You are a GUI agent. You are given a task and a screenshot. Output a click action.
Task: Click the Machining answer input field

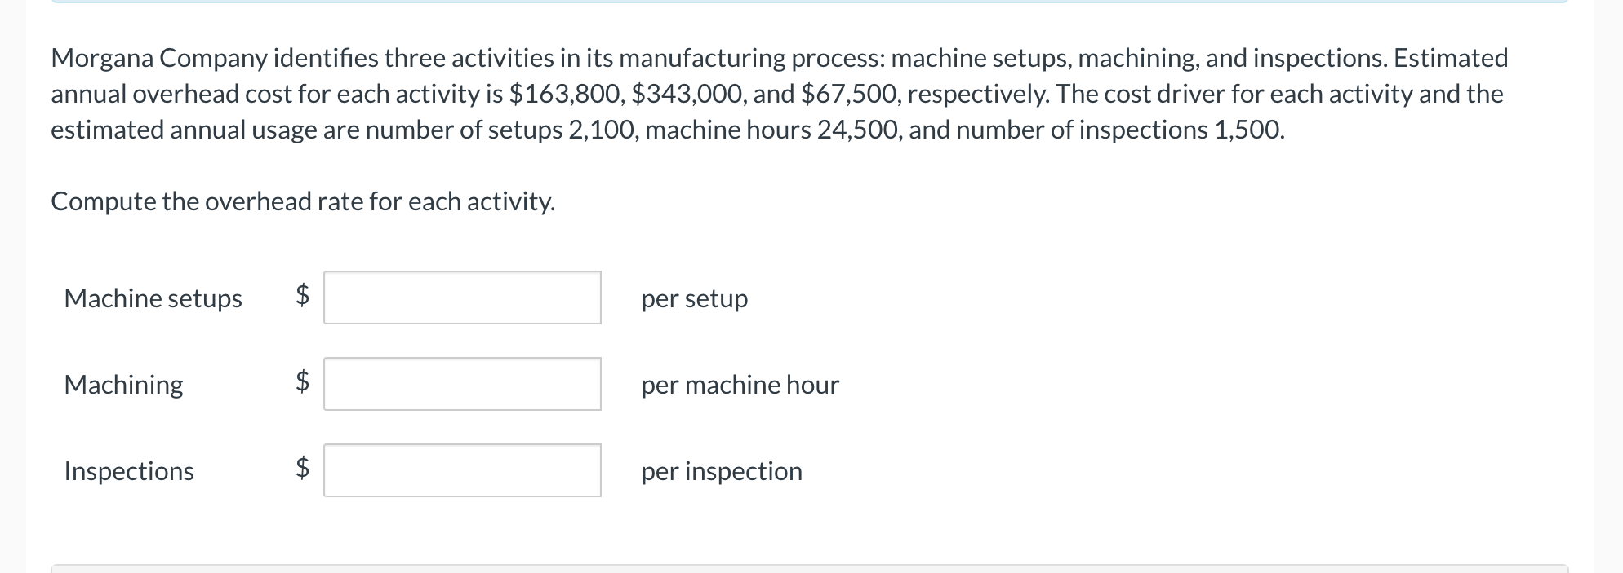(x=462, y=384)
